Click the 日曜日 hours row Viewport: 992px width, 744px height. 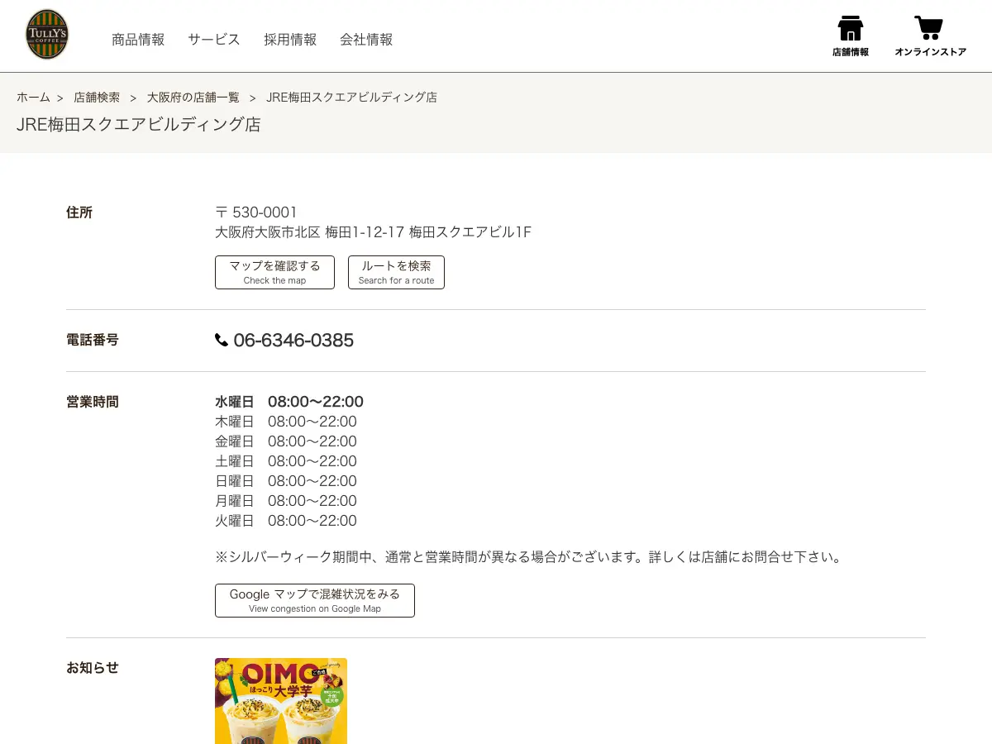point(286,481)
